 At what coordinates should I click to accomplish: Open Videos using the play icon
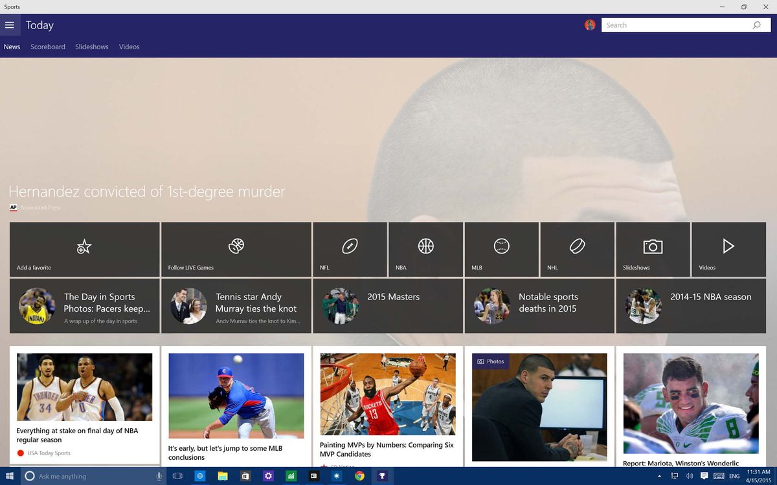(728, 246)
